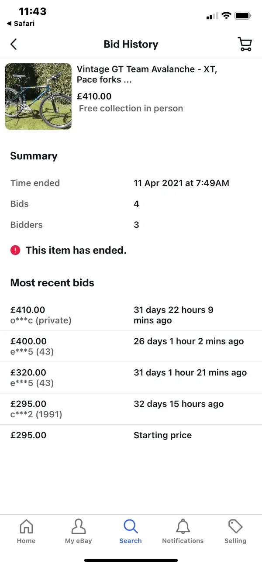Tap the Wi-Fi status icon

pos(226,16)
